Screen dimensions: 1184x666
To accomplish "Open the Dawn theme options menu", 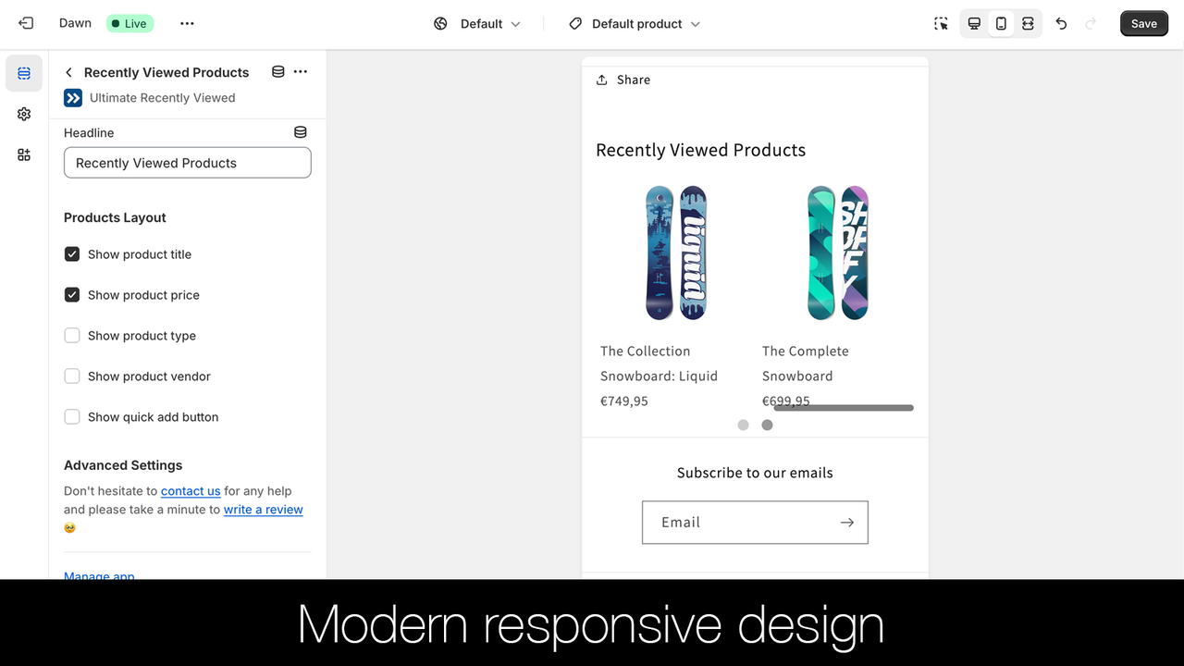I will 187,23.
